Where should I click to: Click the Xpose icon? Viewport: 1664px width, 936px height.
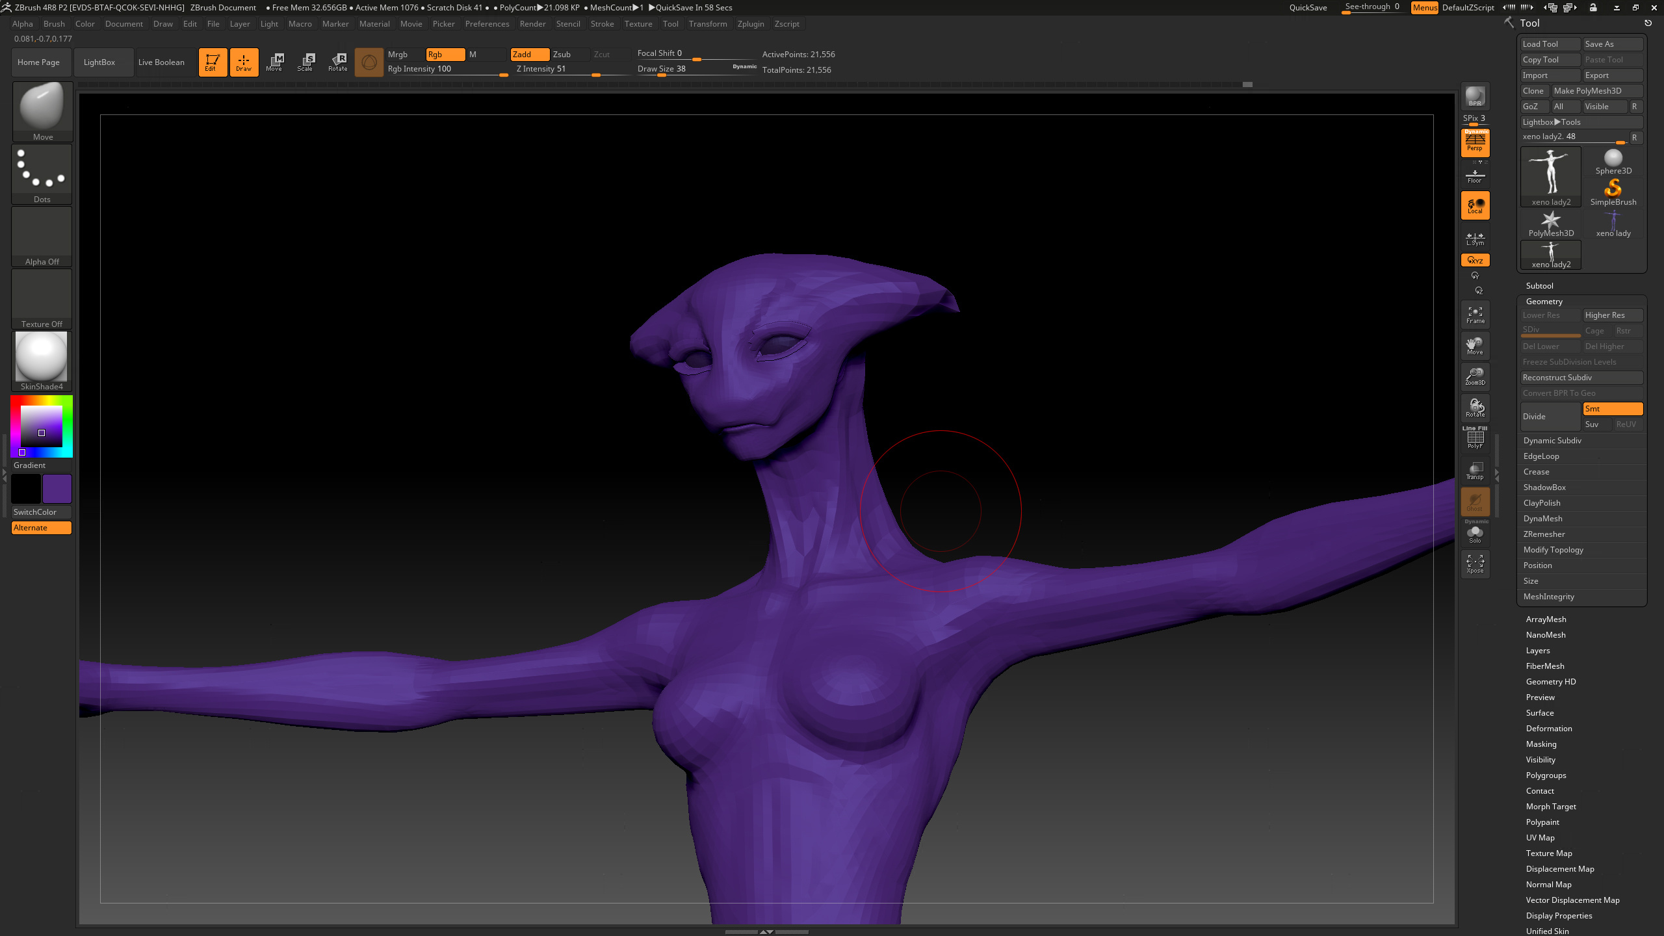(1475, 563)
